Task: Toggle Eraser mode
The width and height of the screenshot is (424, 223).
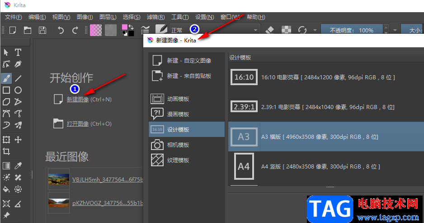Action: tap(270, 30)
